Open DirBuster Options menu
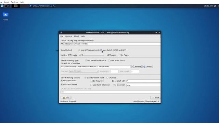The height and width of the screenshot is (123, 219). (x=68, y=36)
